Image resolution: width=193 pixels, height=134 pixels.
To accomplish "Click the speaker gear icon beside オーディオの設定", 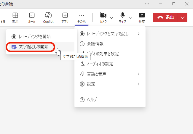I will (x=82, y=64).
